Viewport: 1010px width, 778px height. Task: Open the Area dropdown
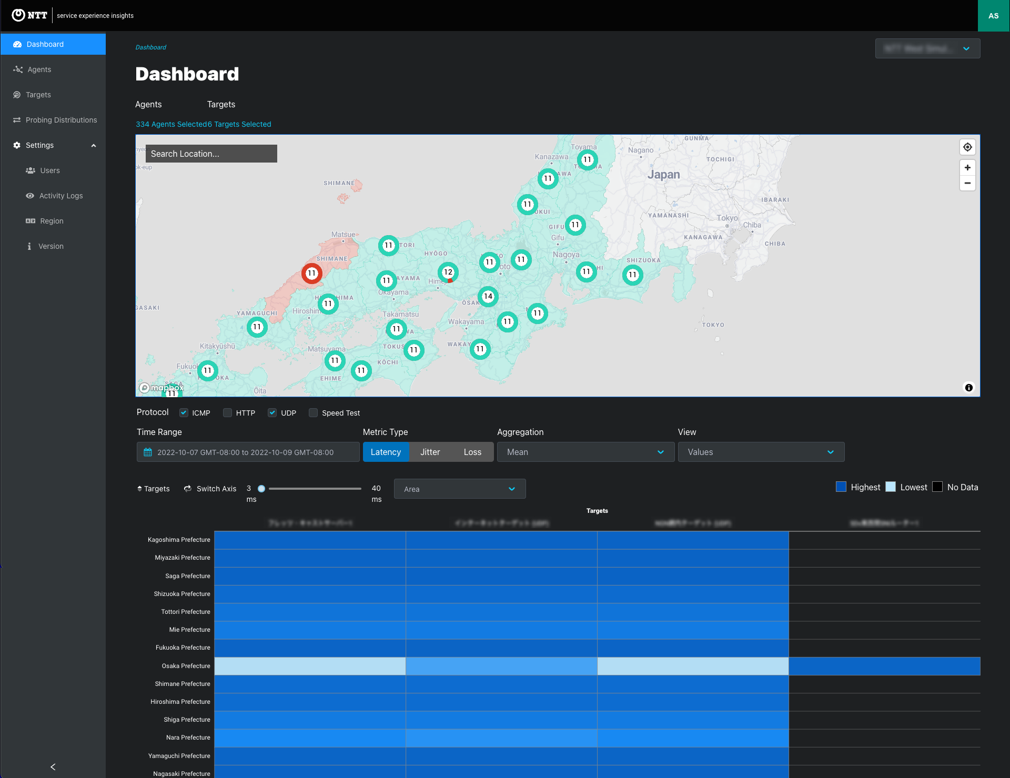(460, 489)
